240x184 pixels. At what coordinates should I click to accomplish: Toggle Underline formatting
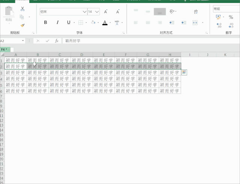(68, 23)
